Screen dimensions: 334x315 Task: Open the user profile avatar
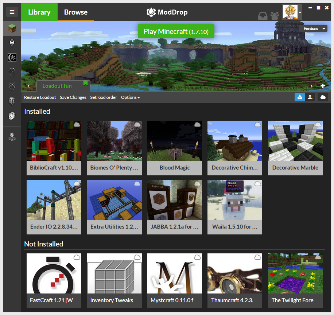click(x=290, y=12)
